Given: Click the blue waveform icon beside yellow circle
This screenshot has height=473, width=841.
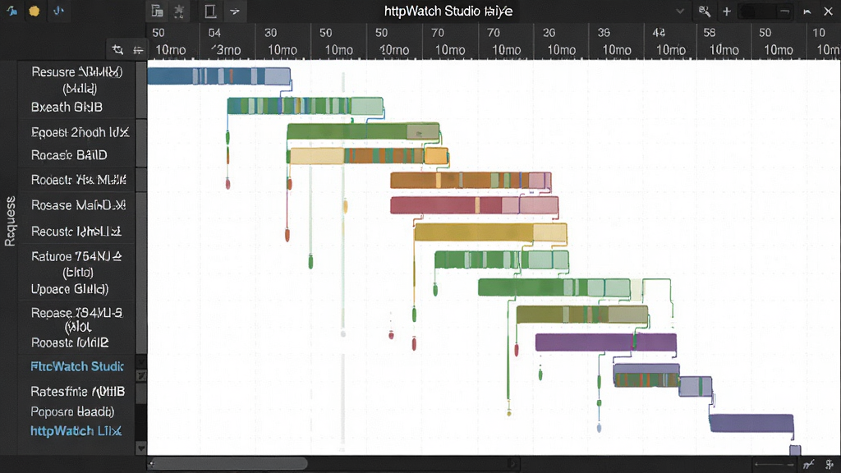Looking at the screenshot, I should click(x=58, y=11).
